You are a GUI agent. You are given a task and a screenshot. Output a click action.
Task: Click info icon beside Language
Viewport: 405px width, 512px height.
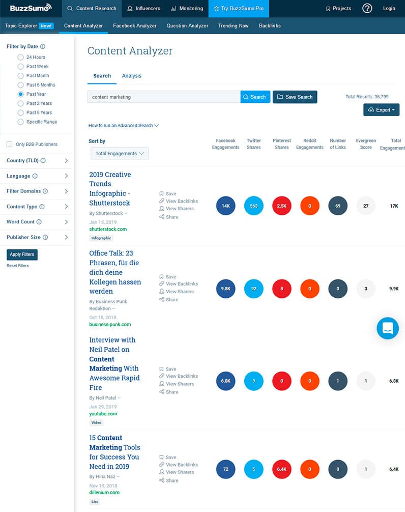tap(35, 176)
